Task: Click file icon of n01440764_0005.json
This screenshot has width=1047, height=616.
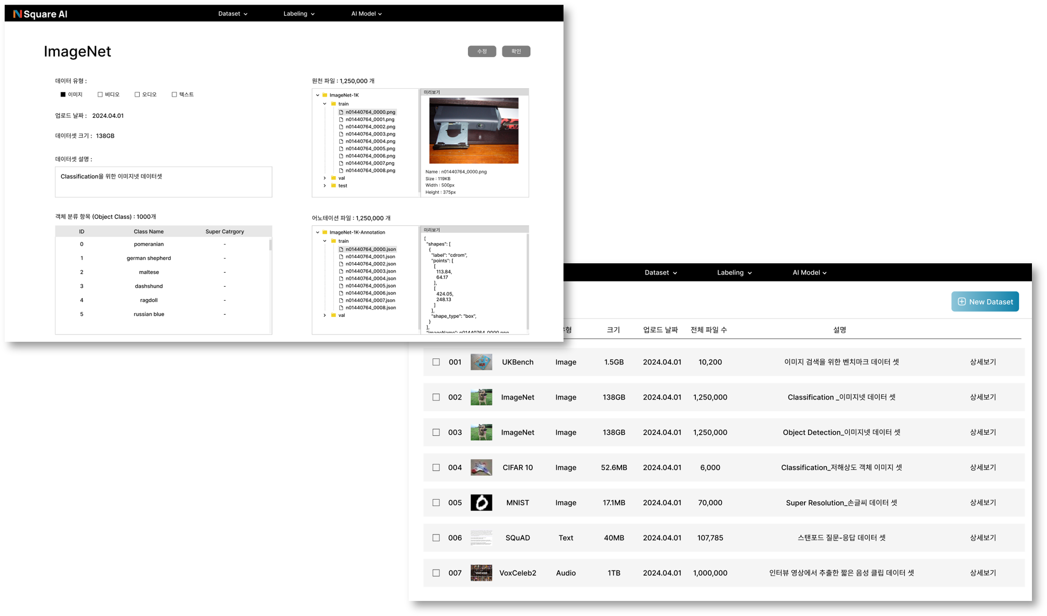Action: point(341,286)
